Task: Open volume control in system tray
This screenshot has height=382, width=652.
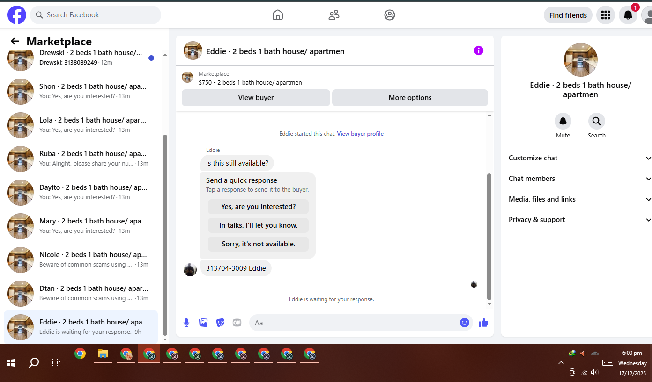Action: [x=594, y=372]
